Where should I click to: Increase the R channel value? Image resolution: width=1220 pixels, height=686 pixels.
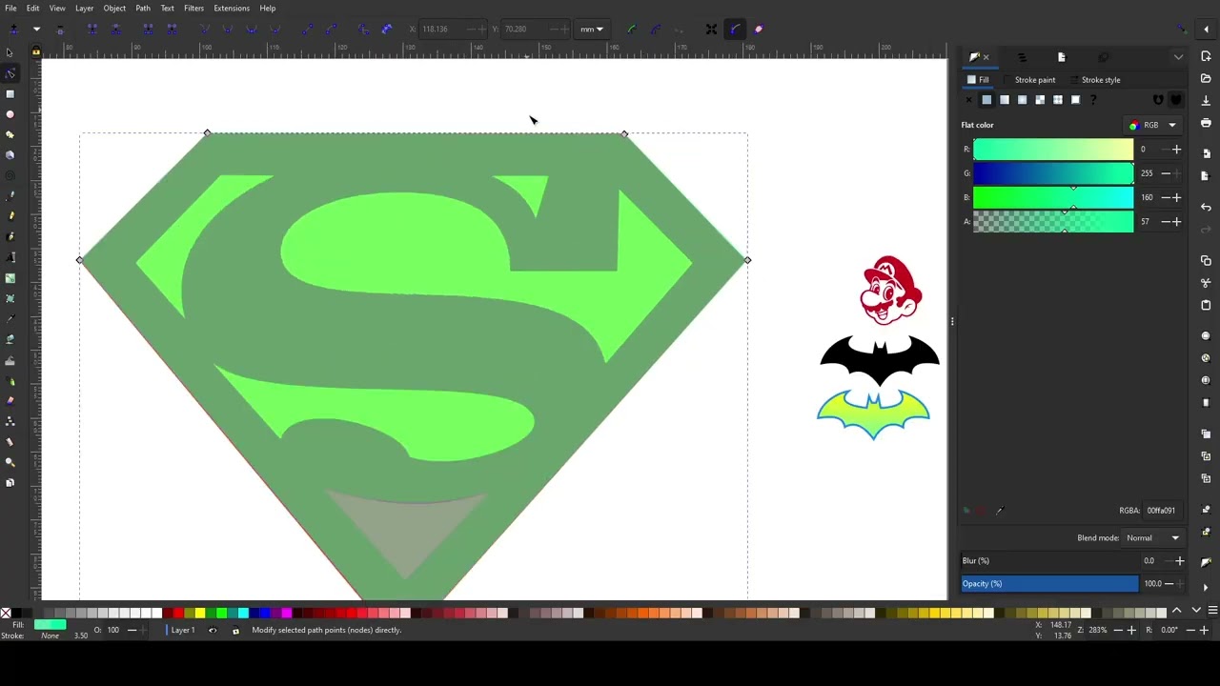pos(1176,149)
